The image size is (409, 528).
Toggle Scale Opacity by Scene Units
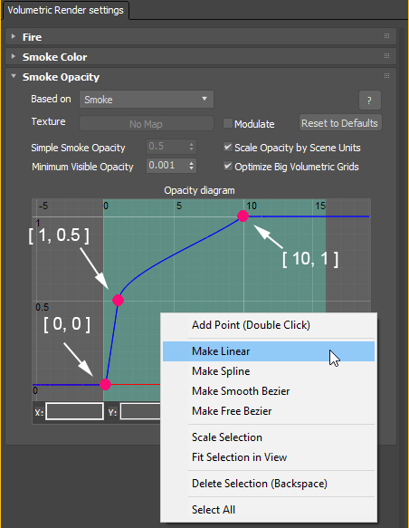pyautogui.click(x=228, y=147)
